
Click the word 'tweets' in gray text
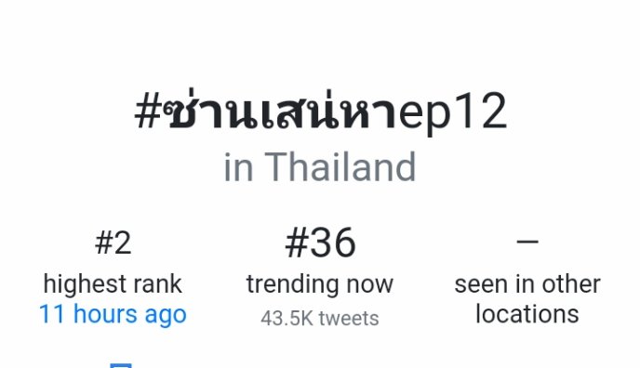(349, 318)
